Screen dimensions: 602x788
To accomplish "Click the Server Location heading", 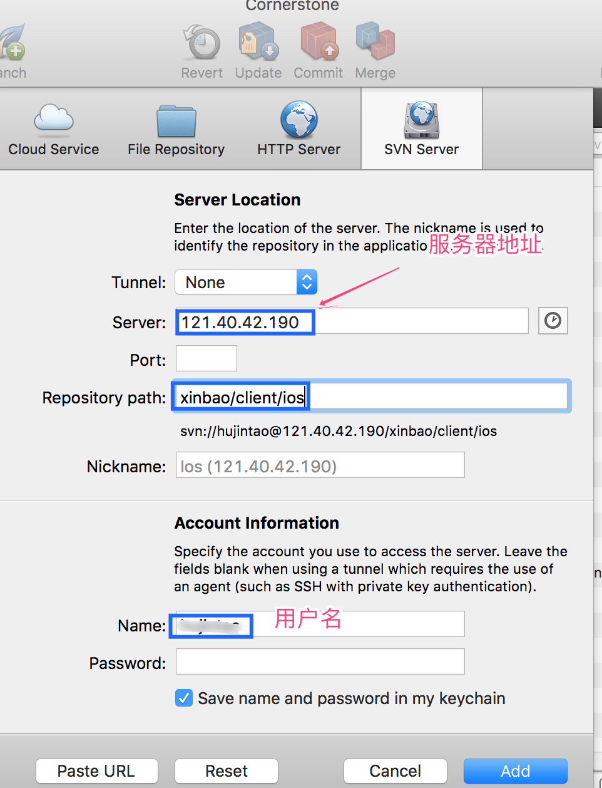I will click(x=237, y=200).
